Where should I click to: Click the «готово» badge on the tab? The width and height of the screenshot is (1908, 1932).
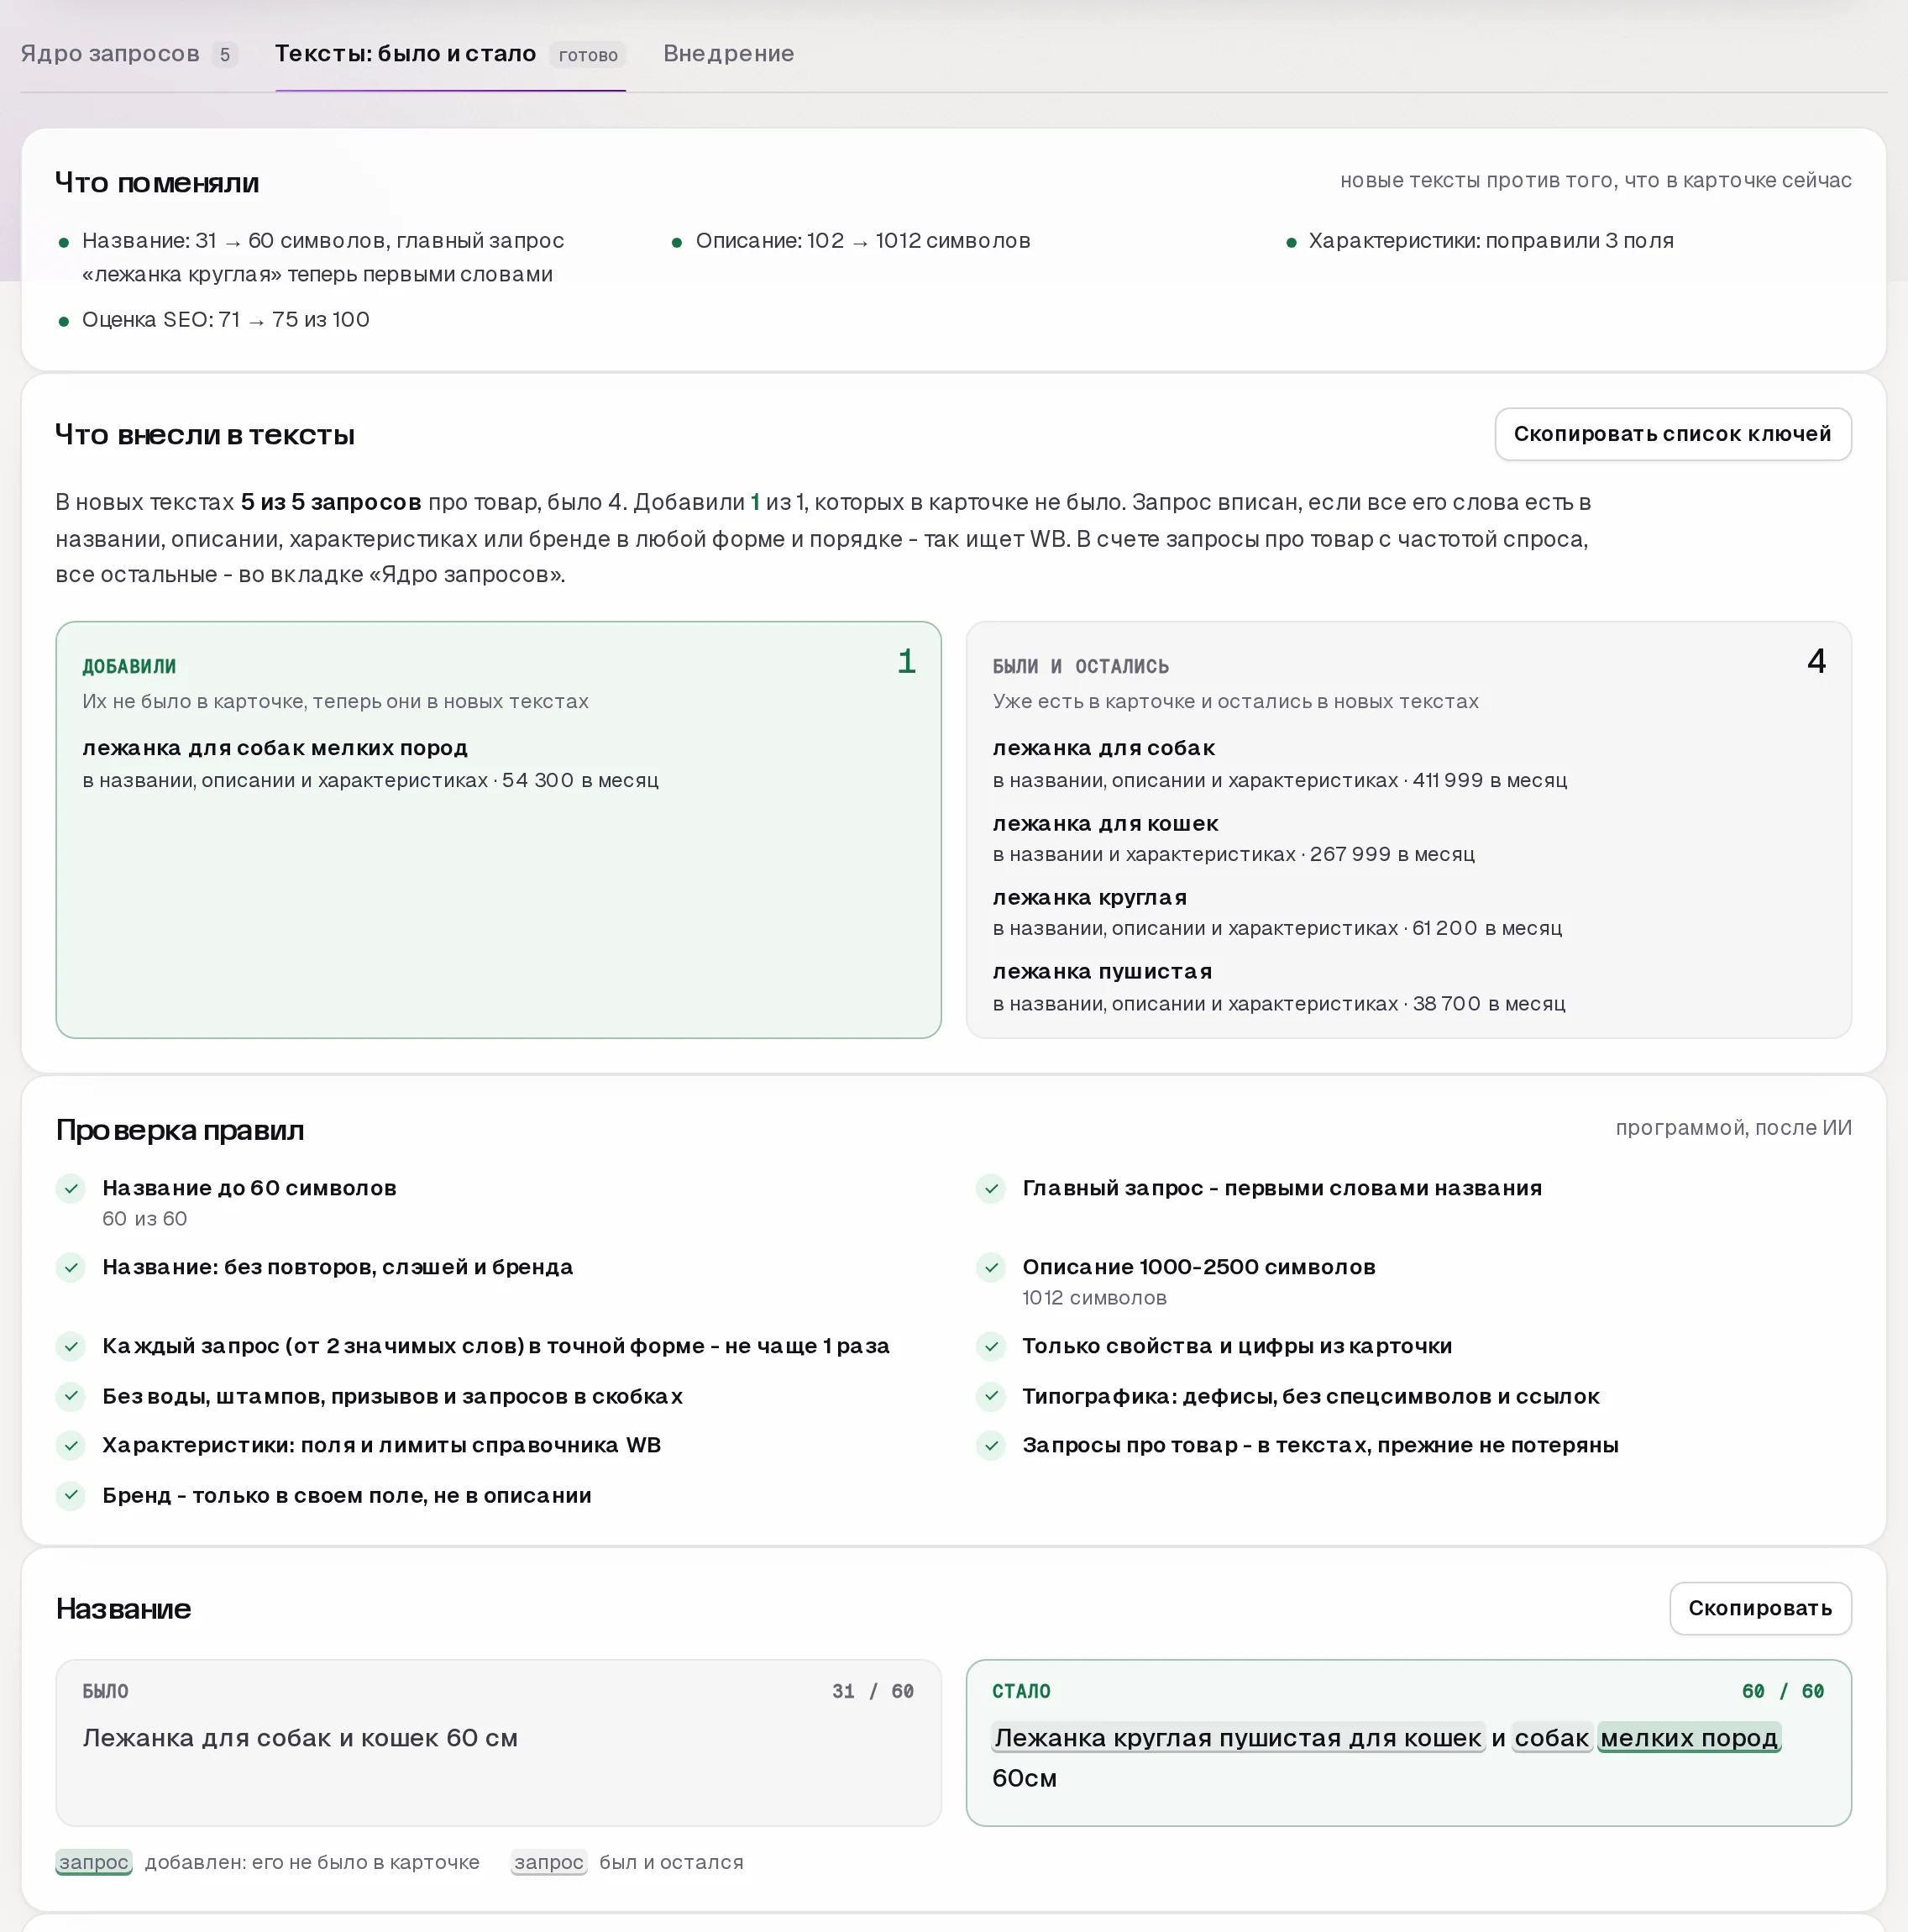588,55
